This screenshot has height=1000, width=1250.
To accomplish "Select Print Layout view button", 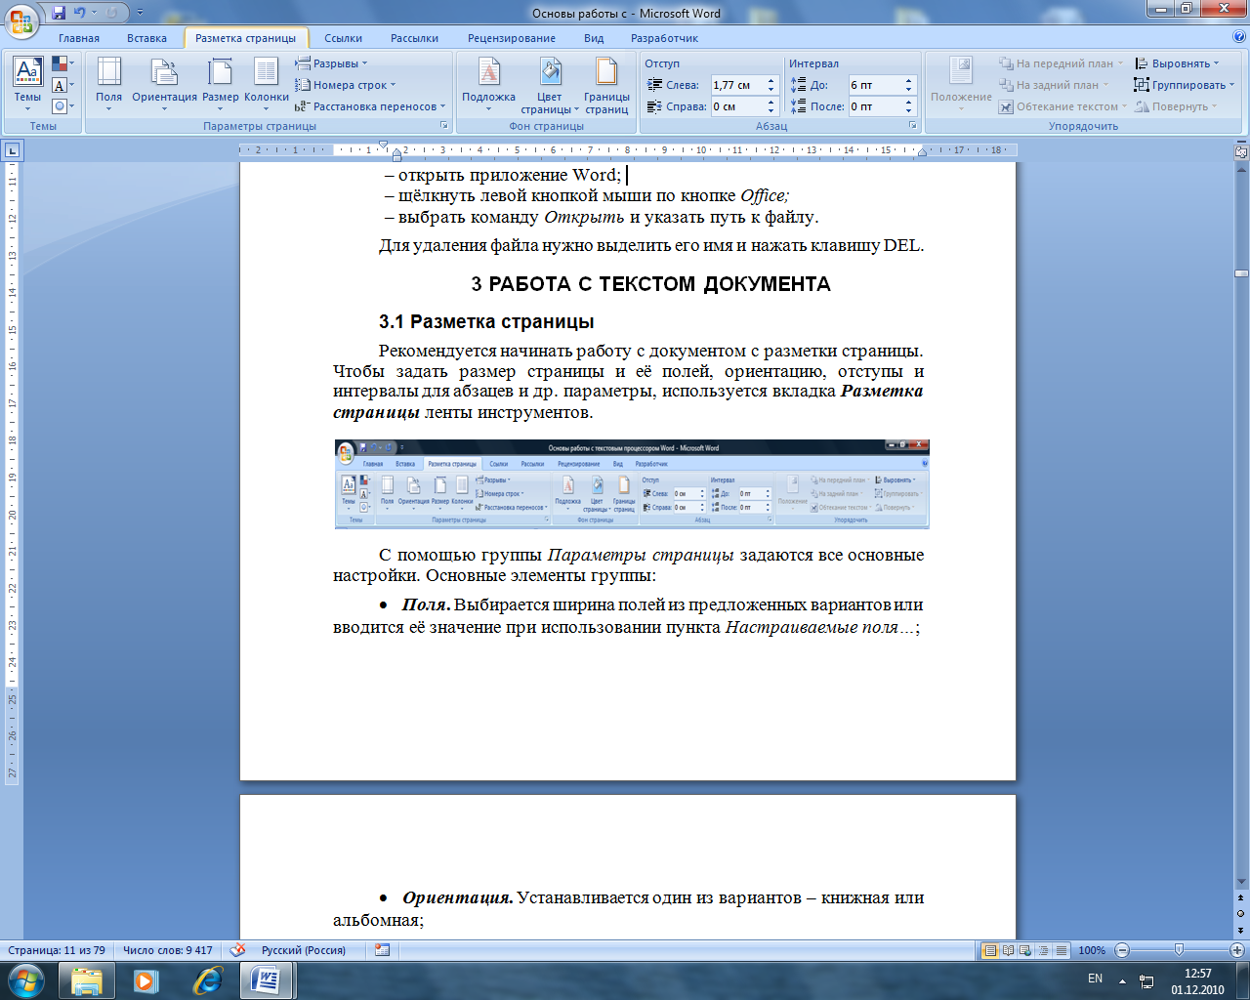I will [990, 950].
